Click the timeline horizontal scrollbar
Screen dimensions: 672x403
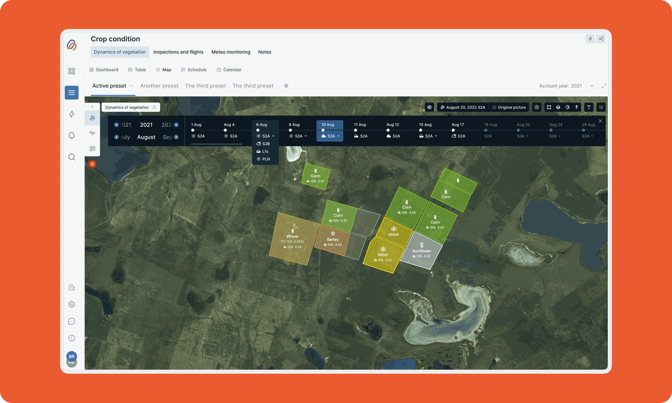tap(216, 144)
